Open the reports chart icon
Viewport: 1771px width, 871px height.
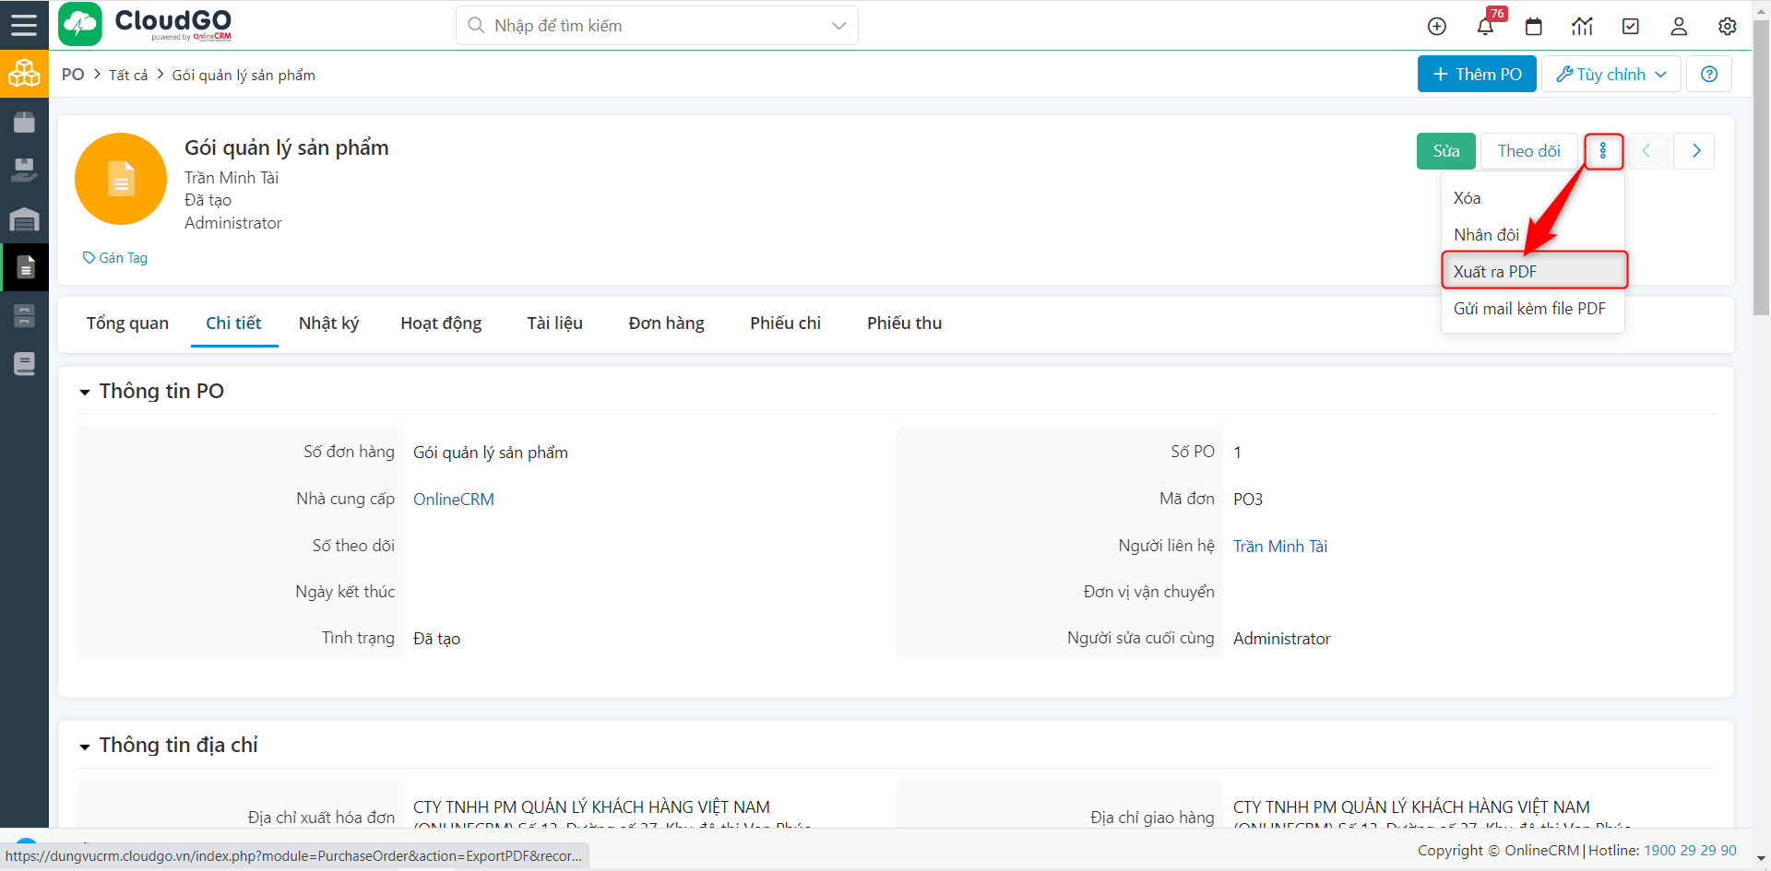1582,26
